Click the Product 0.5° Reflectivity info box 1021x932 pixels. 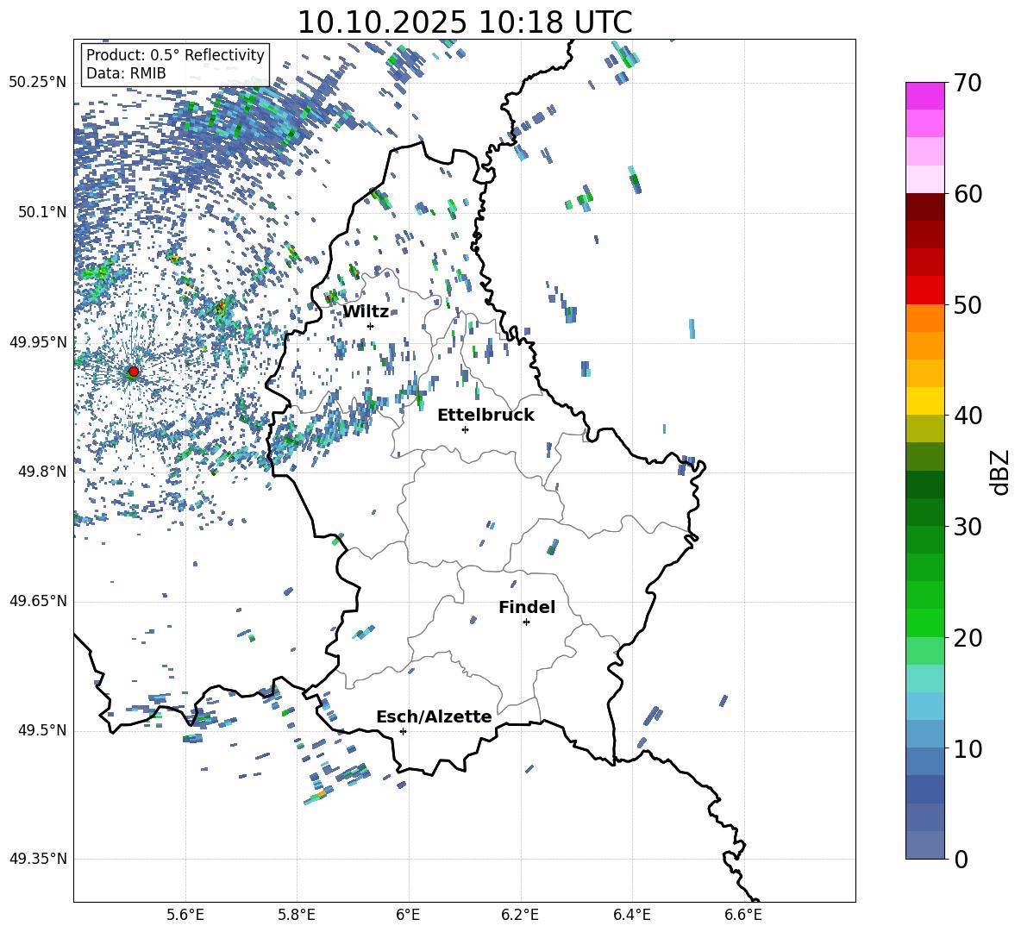click(x=175, y=65)
